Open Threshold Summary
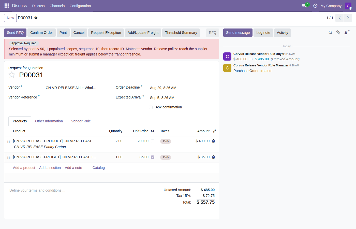Screen dimensions: 356x229 pyautogui.click(x=181, y=33)
